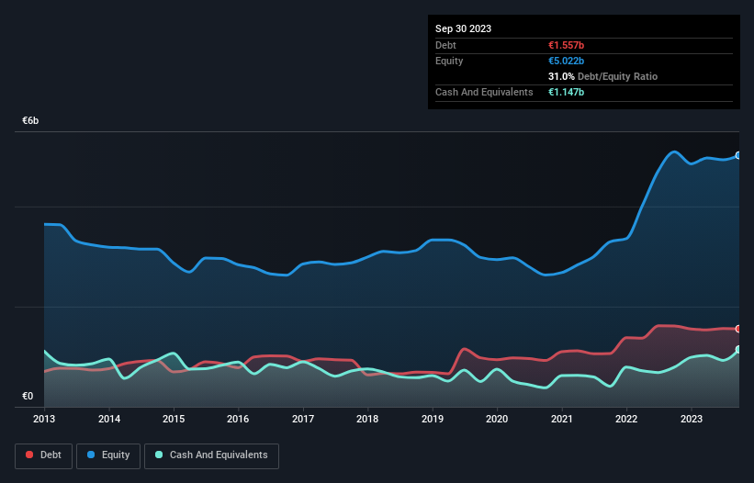The image size is (754, 483).
Task: Click the red Debt end-point marker
Action: click(738, 329)
